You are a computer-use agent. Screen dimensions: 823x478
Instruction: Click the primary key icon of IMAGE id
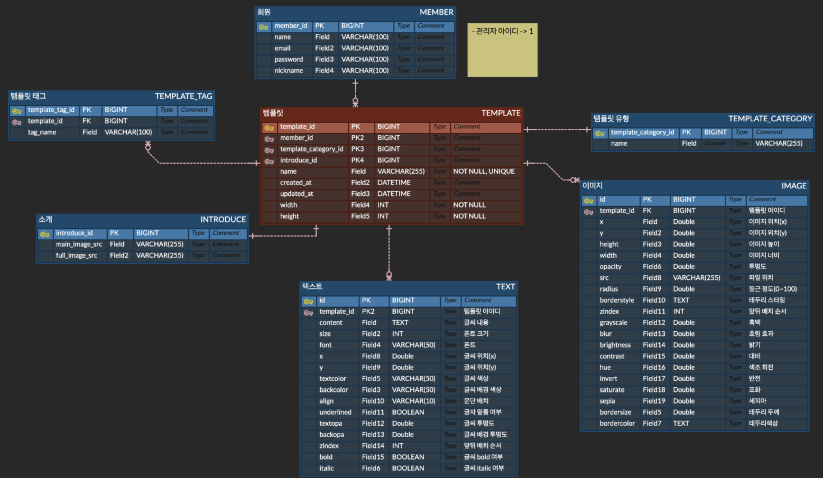click(589, 201)
